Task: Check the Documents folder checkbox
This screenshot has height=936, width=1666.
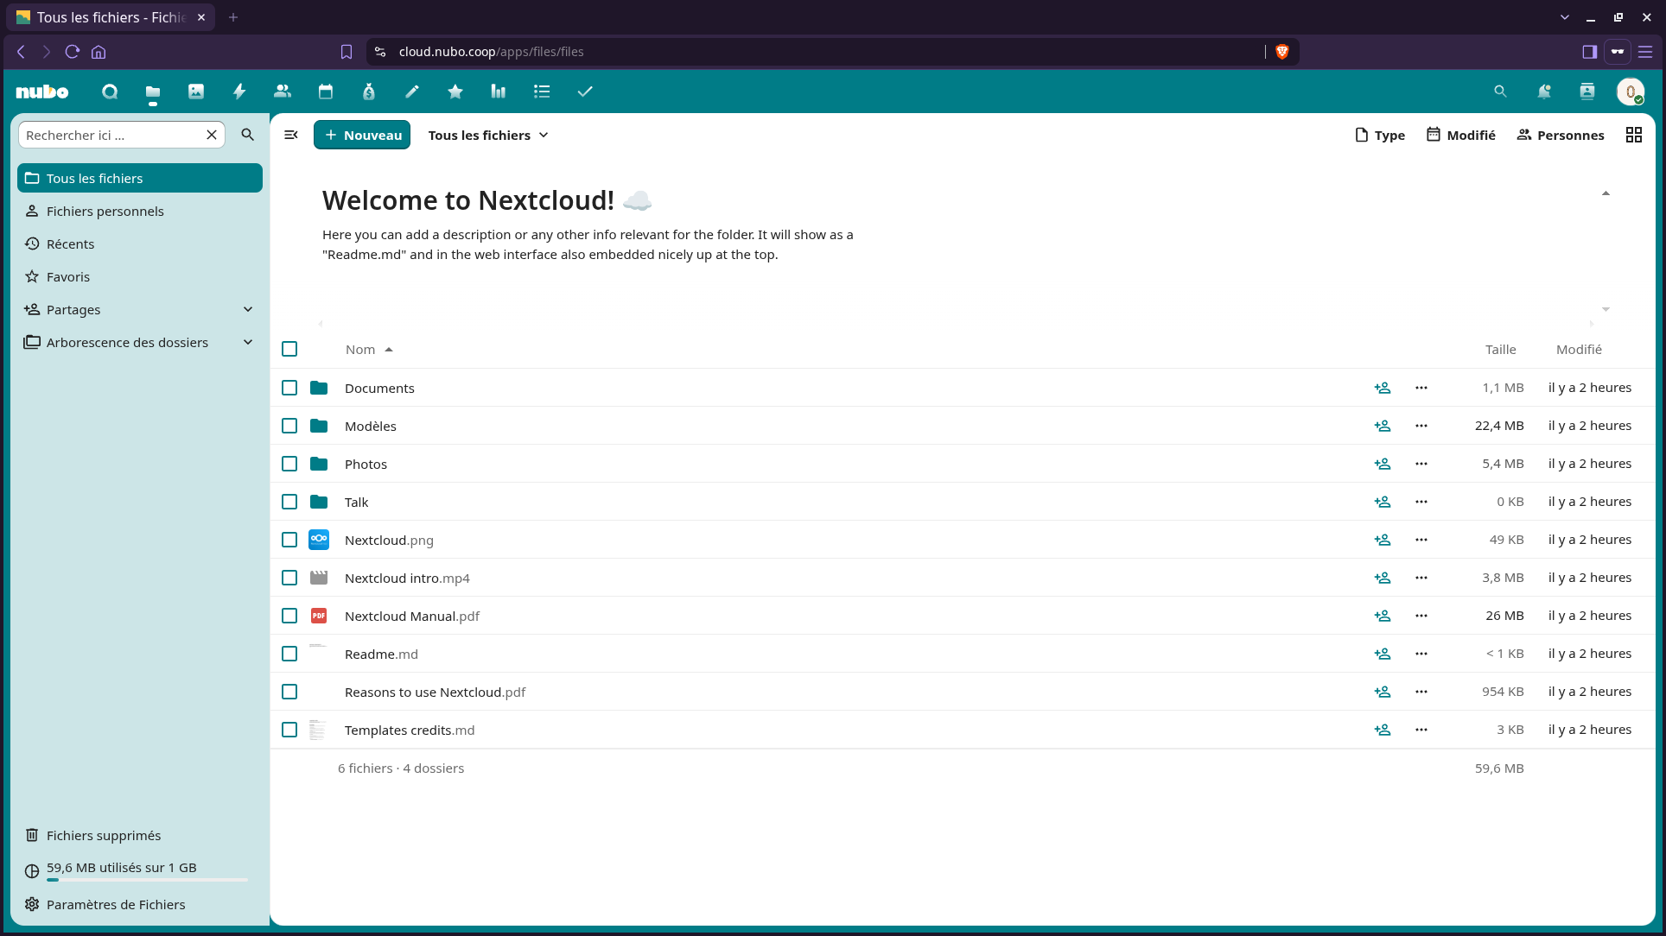Action: click(x=289, y=388)
